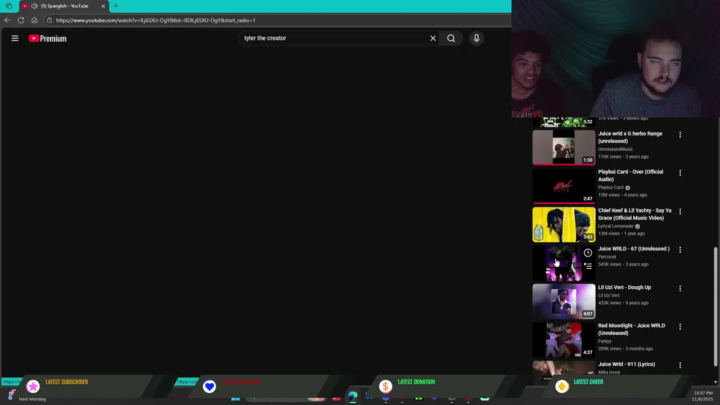Image resolution: width=720 pixels, height=405 pixels.
Task: Open the YouTube guide hamburger menu
Action: (x=15, y=38)
